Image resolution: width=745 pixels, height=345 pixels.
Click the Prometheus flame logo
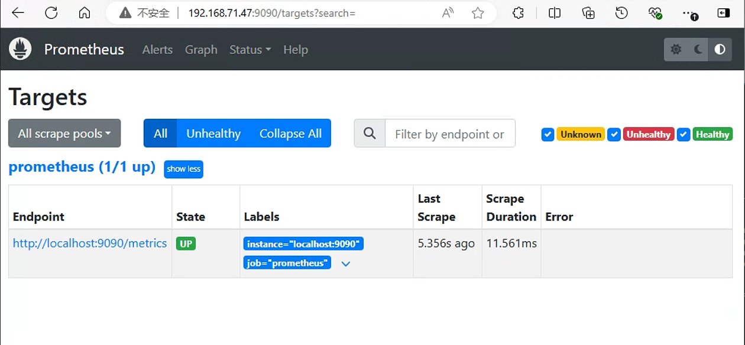pyautogui.click(x=20, y=49)
